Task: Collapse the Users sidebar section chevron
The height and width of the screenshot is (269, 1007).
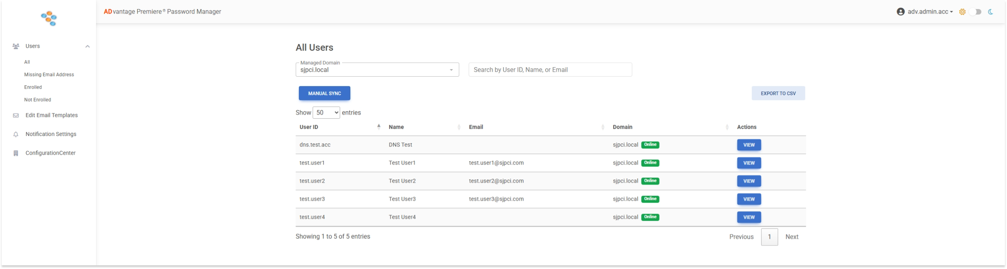Action: (87, 46)
